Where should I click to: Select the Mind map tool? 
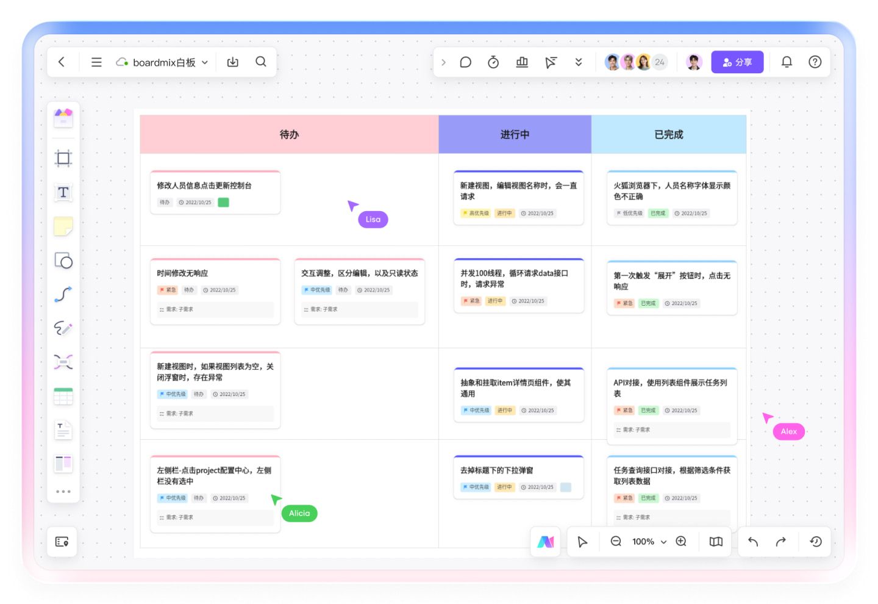(63, 362)
